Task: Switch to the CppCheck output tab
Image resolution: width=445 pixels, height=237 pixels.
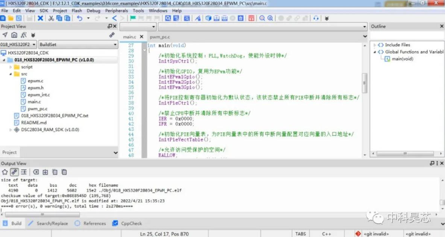Action: [127, 223]
